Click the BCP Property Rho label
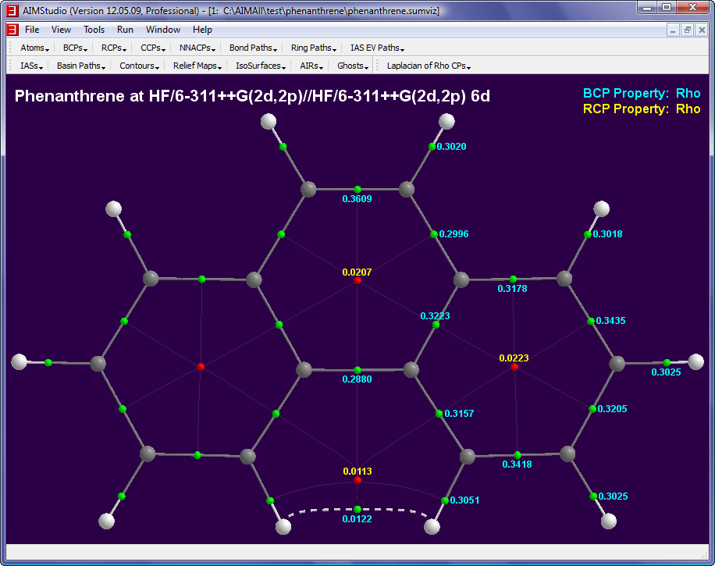 click(x=641, y=93)
